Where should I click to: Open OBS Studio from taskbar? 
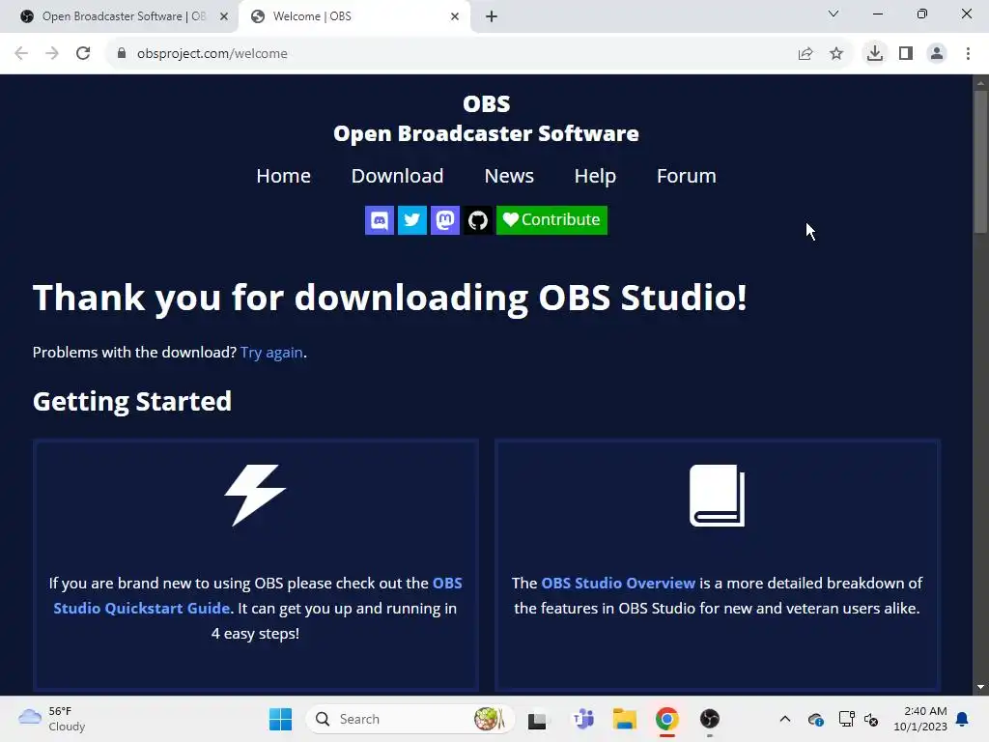tap(710, 719)
